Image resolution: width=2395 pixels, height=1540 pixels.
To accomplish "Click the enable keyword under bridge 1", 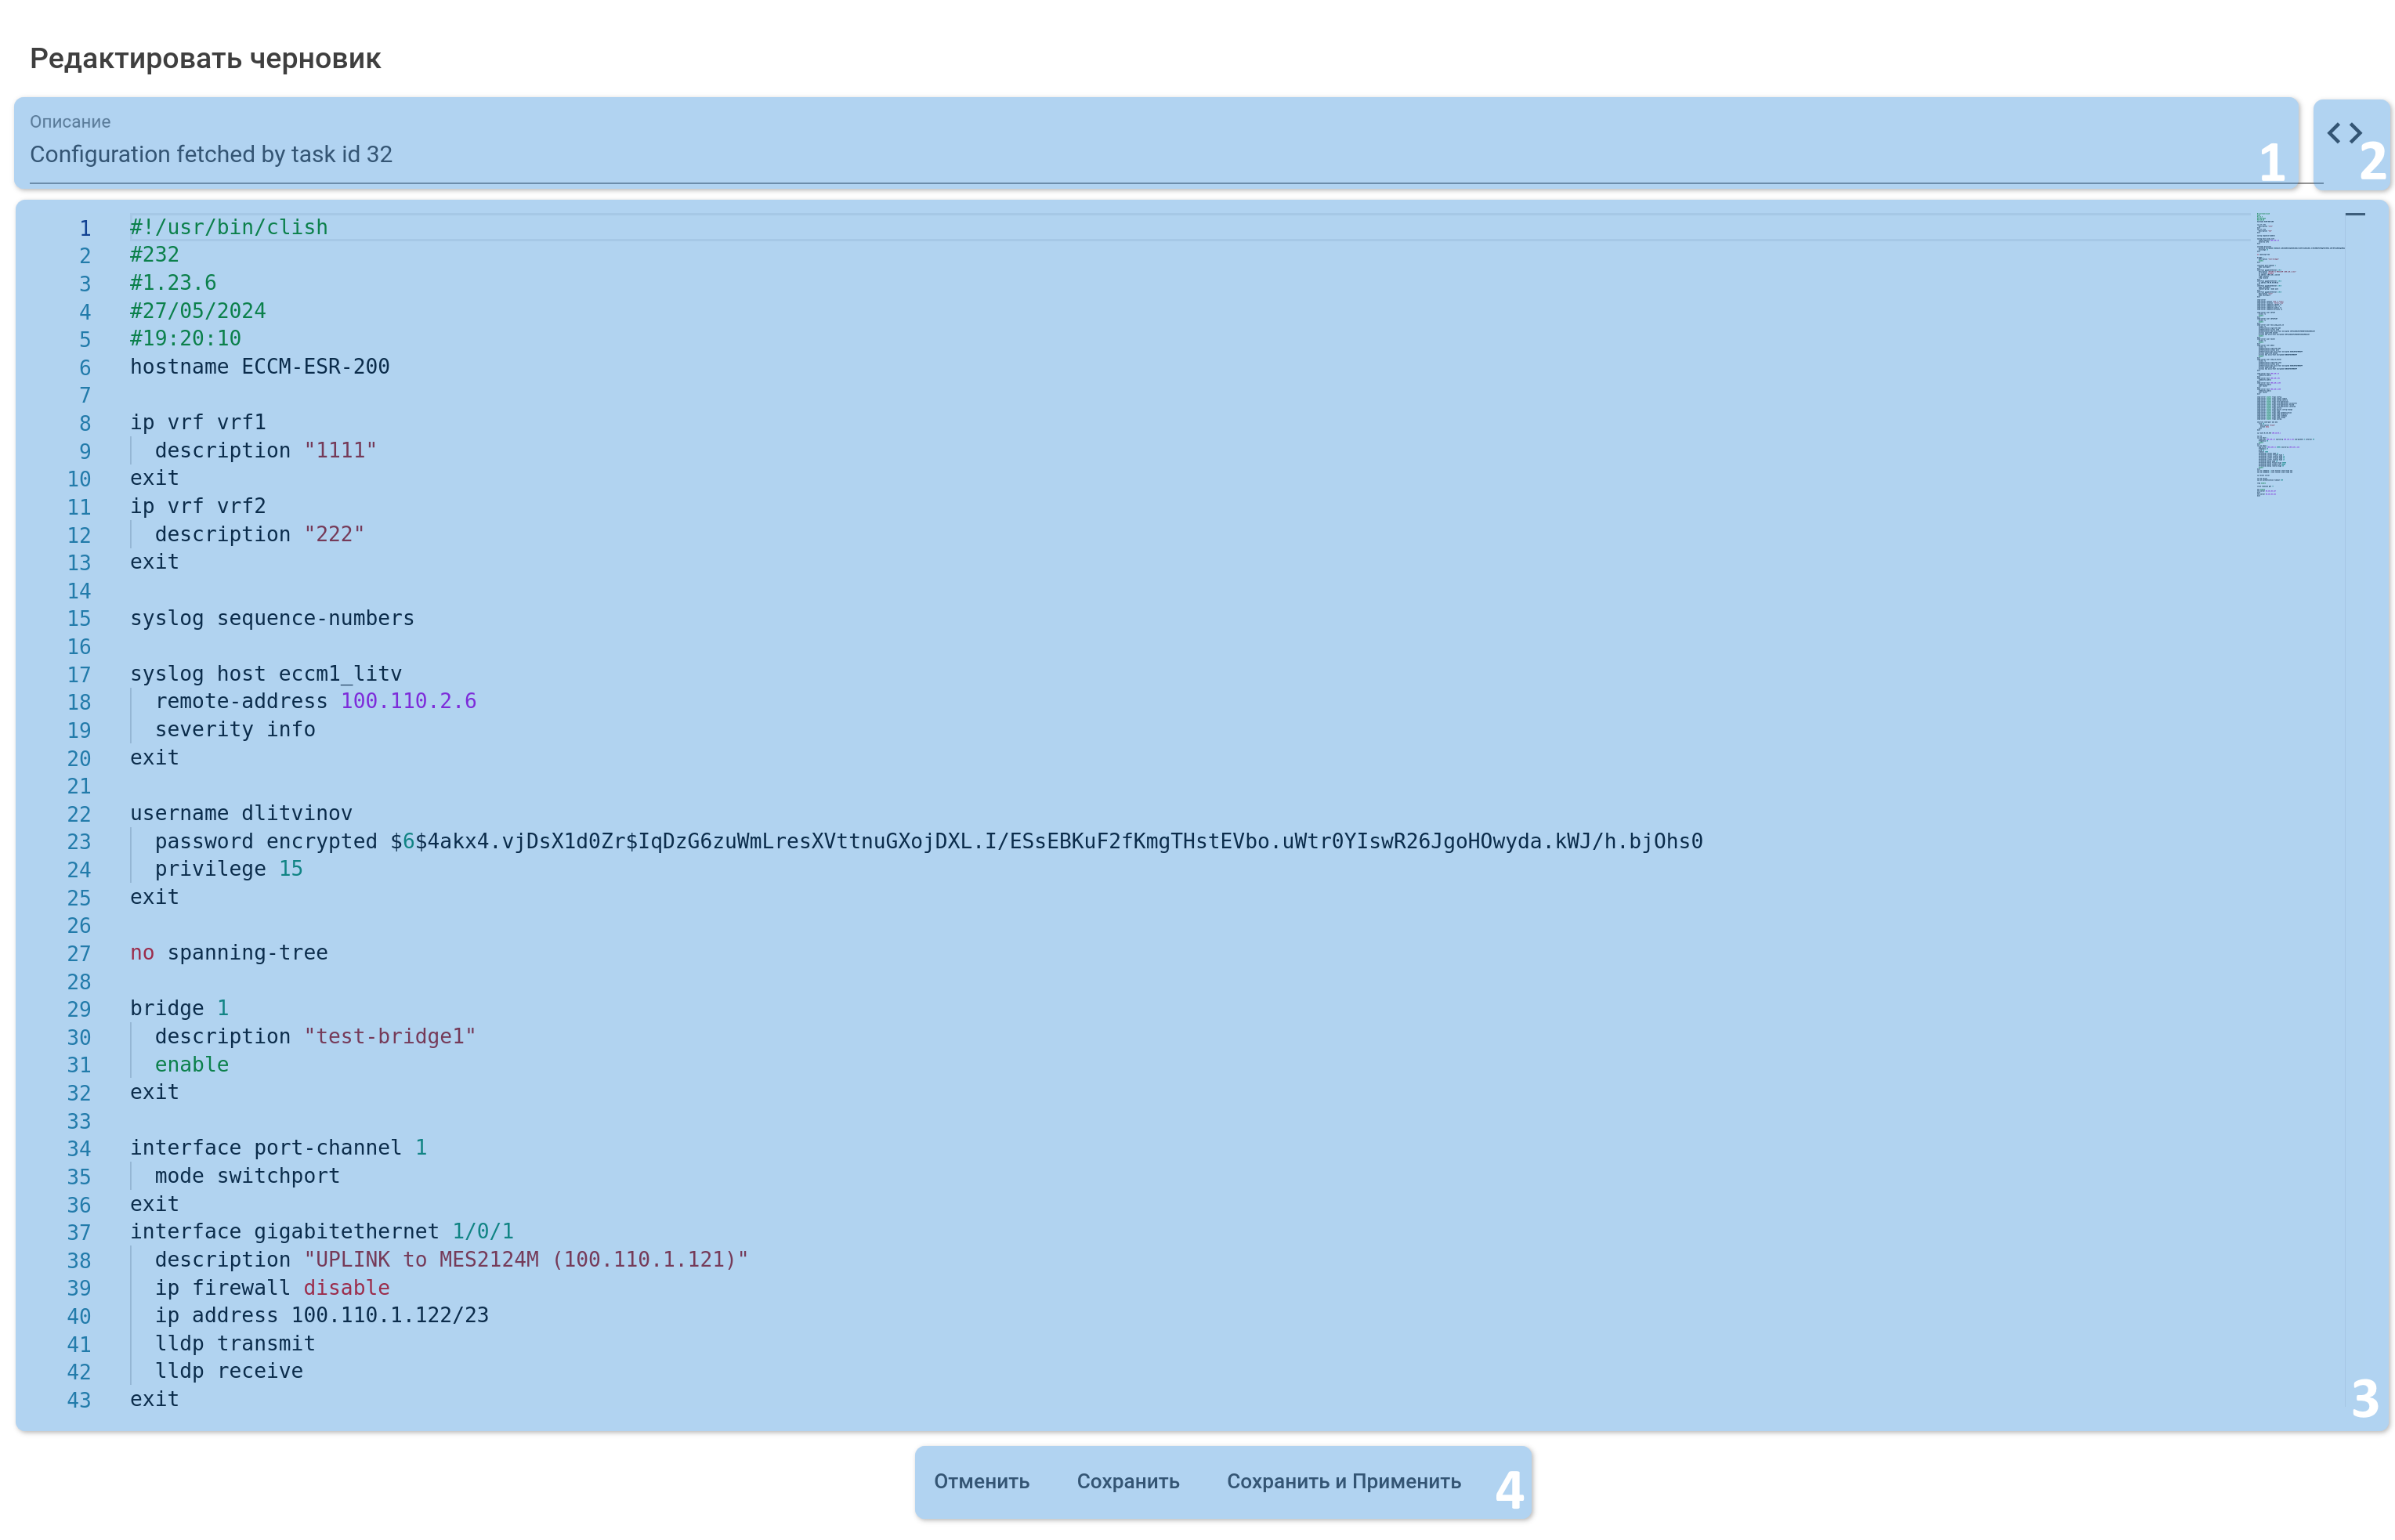I will [191, 1065].
